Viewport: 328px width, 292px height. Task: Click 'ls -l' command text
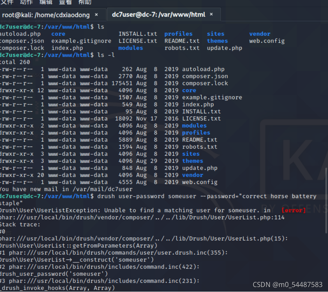(106, 55)
